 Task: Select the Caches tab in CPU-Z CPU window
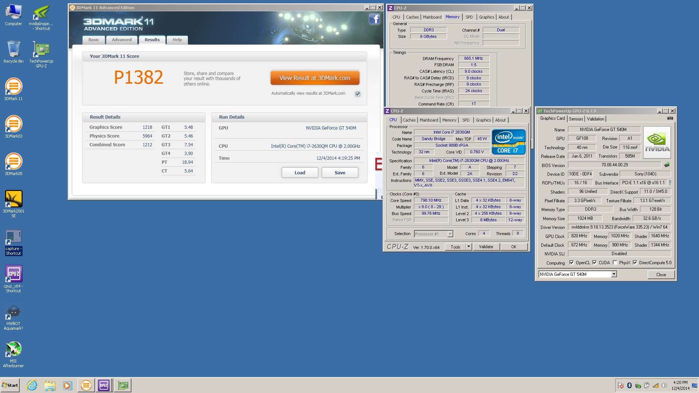coord(409,120)
